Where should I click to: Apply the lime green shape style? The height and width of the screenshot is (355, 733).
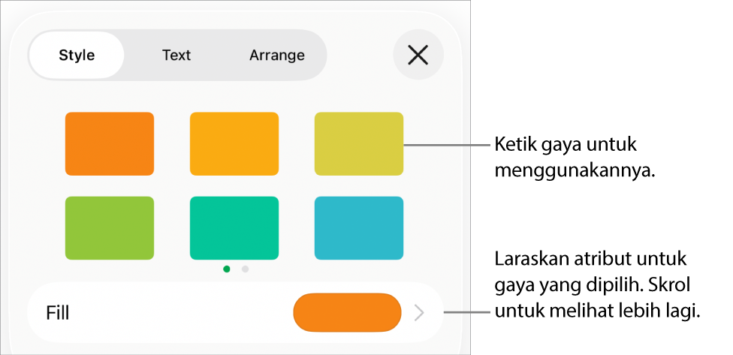click(x=110, y=227)
